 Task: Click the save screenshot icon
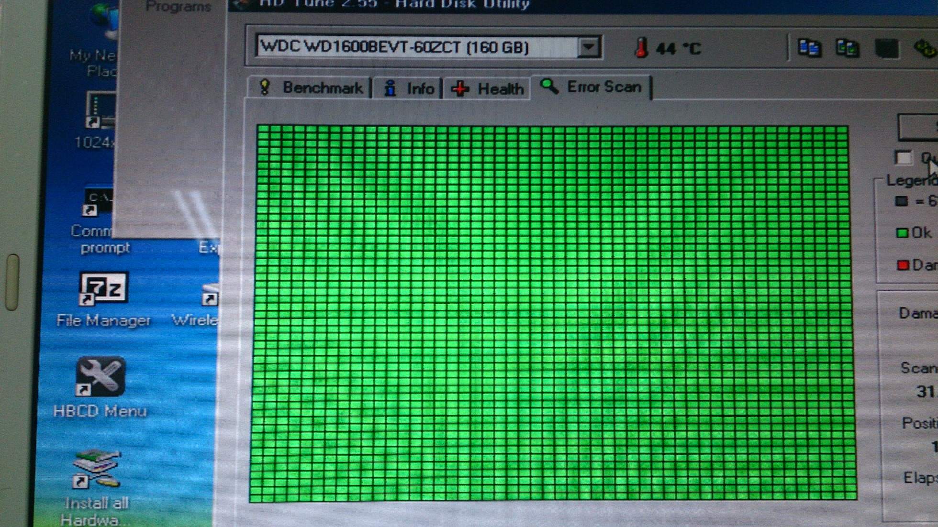(x=886, y=48)
